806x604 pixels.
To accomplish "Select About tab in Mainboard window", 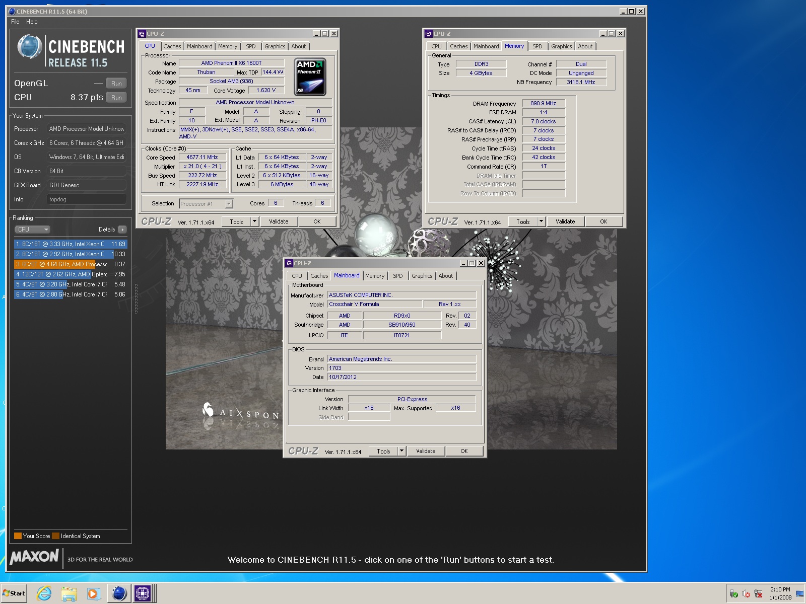I will [446, 276].
